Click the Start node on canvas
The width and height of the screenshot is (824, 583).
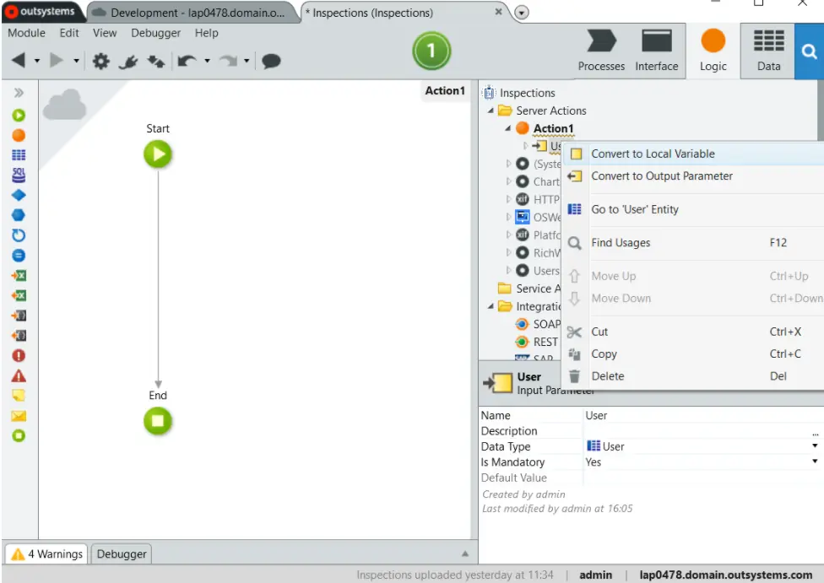coord(158,154)
